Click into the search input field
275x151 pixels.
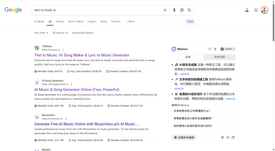tap(97, 10)
